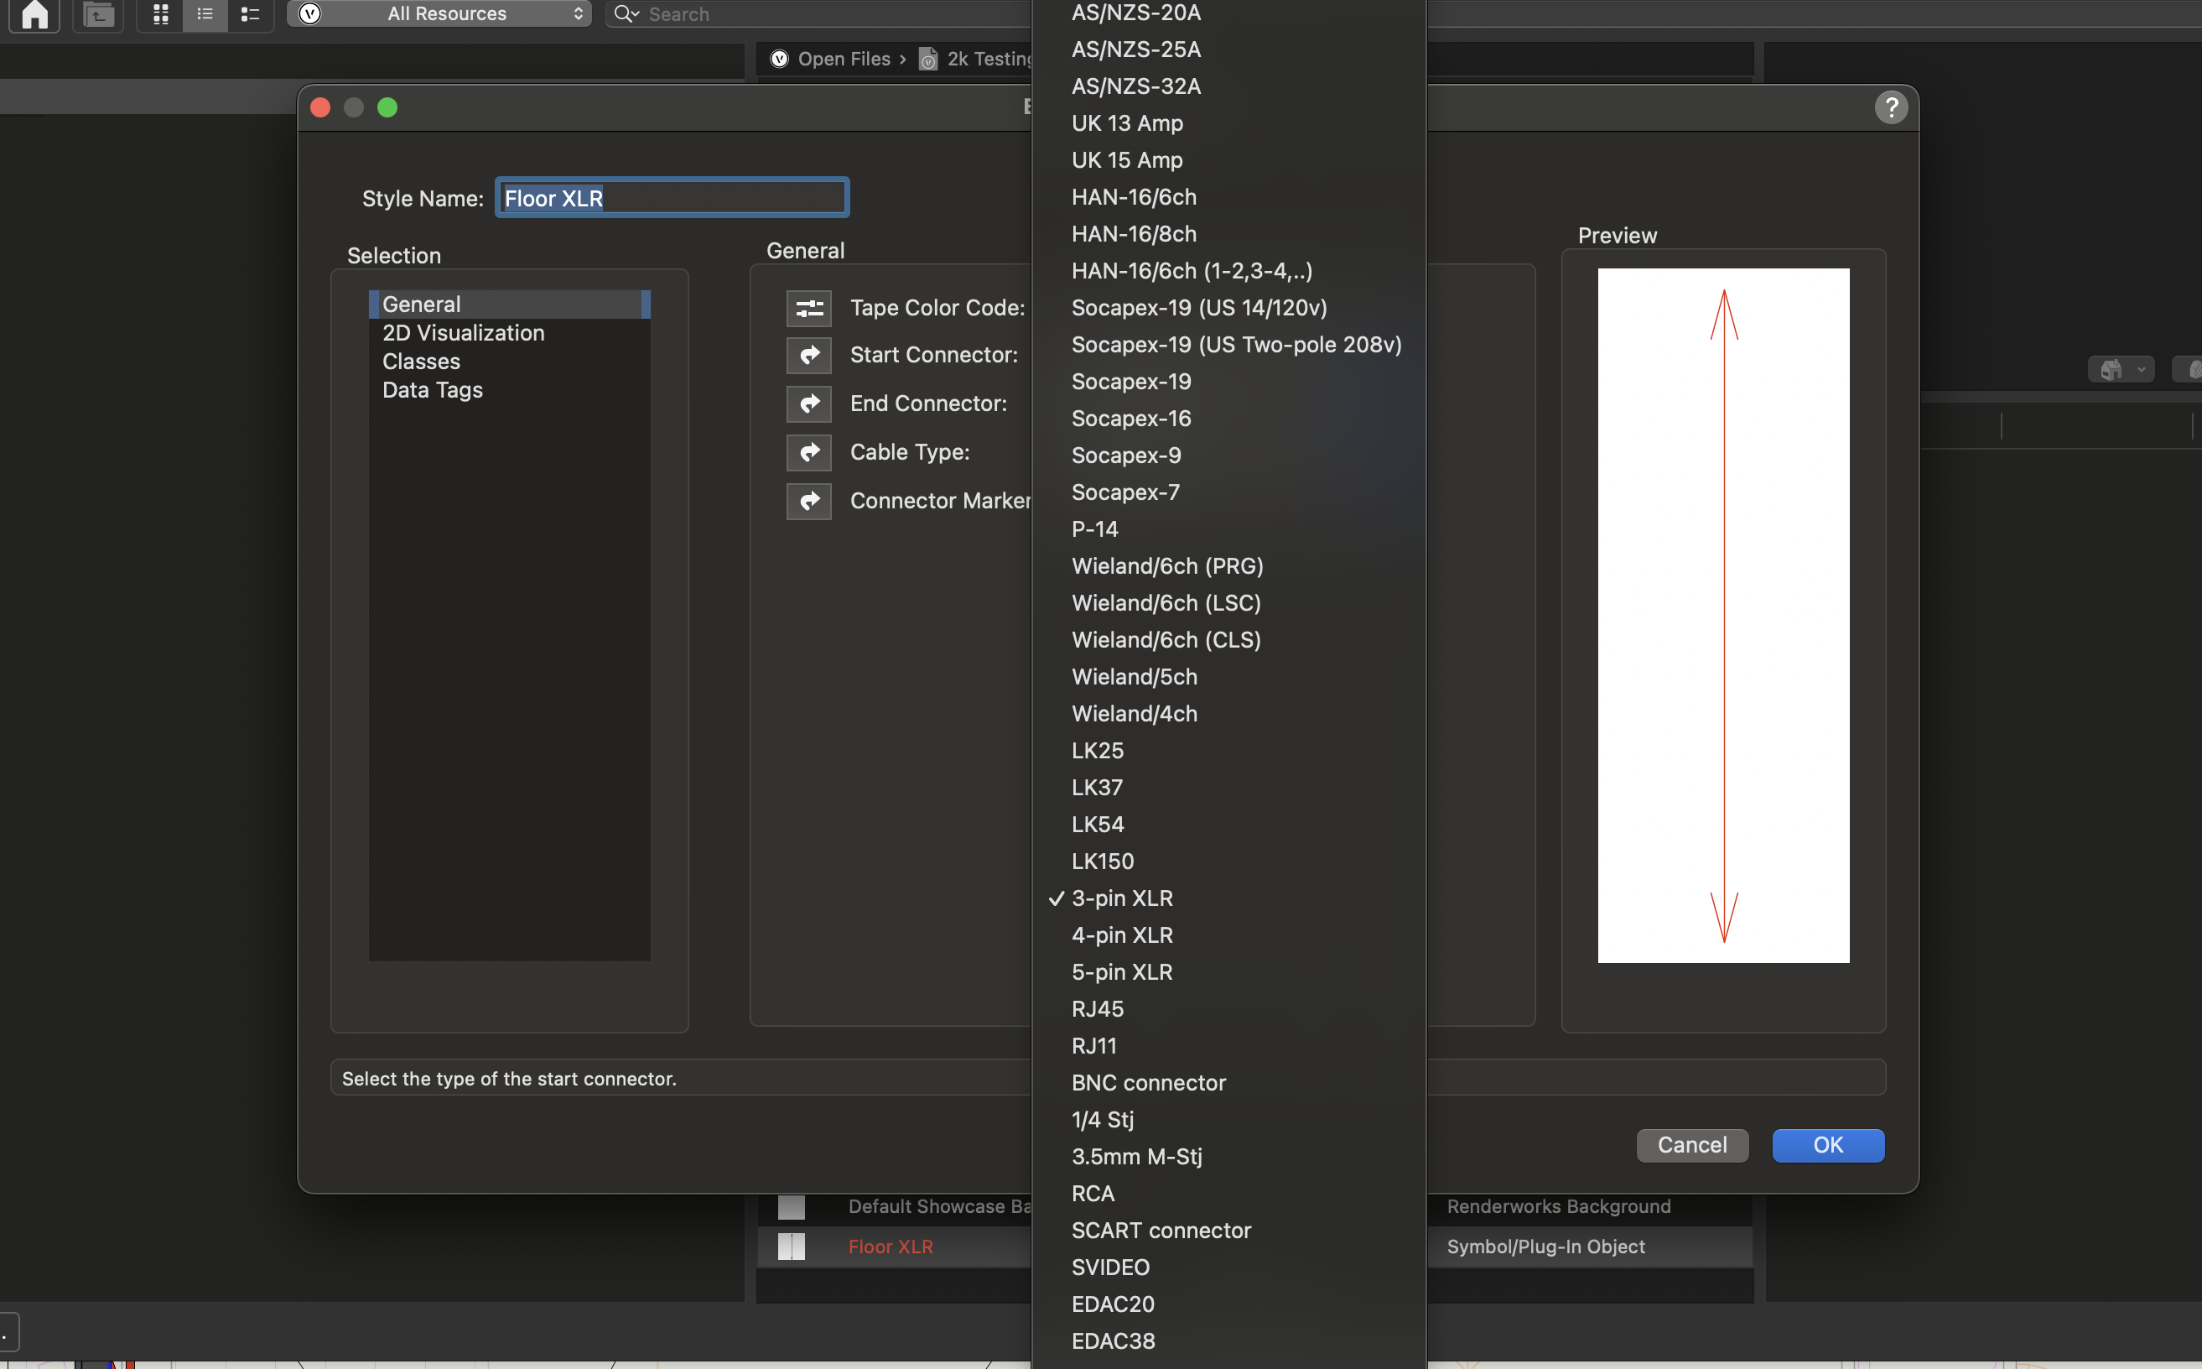Open Data Tags settings pane
This screenshot has width=2202, height=1369.
[x=432, y=390]
